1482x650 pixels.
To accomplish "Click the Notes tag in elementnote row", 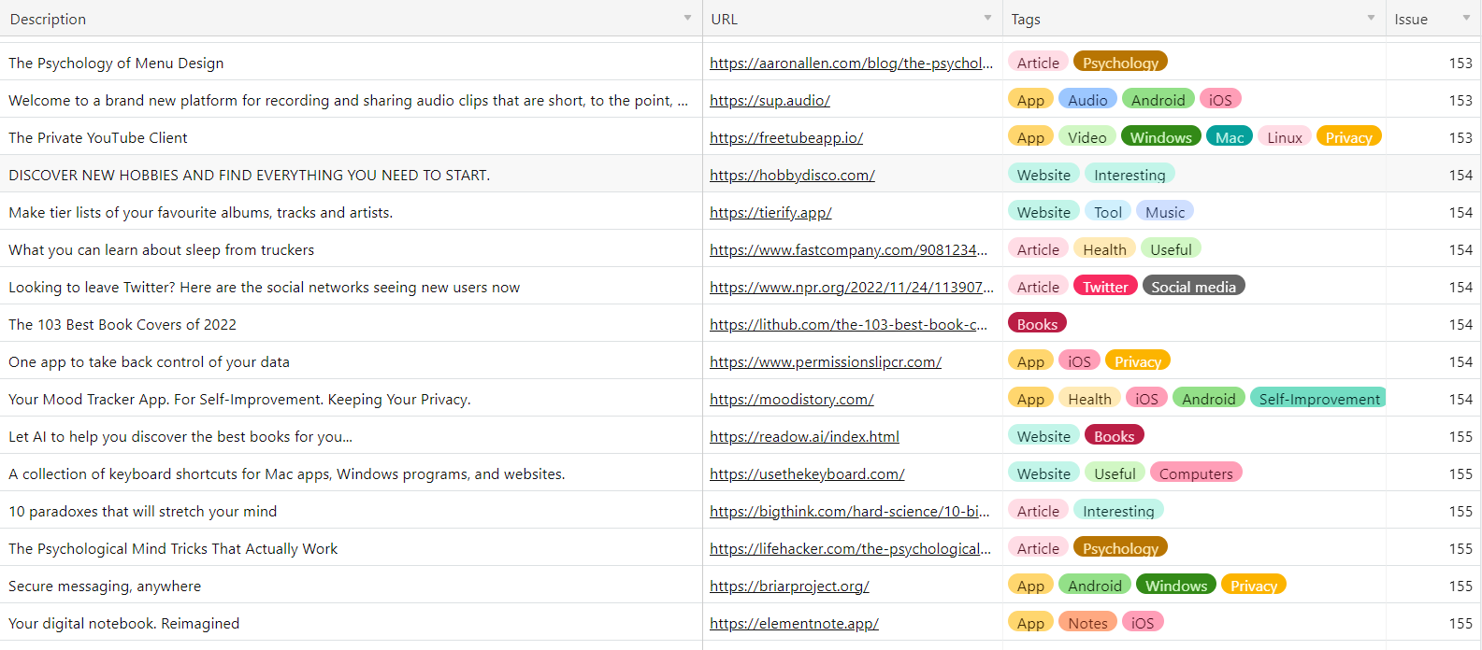I will coord(1087,622).
